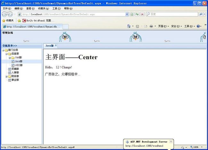The height and width of the screenshot is (150, 208).
Task: Click the 主界面——Center heading
Action: coord(71,57)
